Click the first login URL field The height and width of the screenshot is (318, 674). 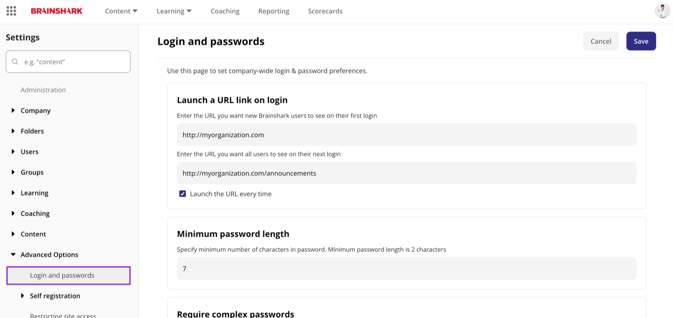tap(407, 135)
